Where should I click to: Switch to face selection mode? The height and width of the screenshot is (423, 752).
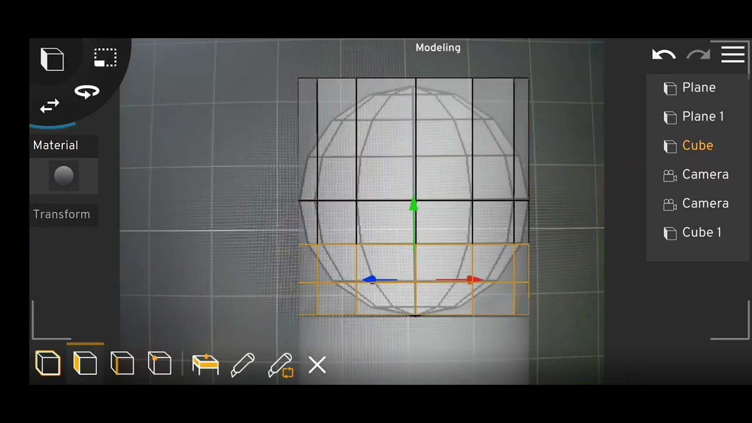(x=85, y=364)
